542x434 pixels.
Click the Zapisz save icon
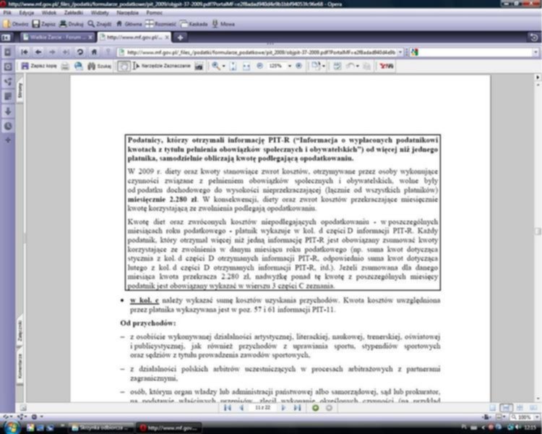pyautogui.click(x=45, y=23)
